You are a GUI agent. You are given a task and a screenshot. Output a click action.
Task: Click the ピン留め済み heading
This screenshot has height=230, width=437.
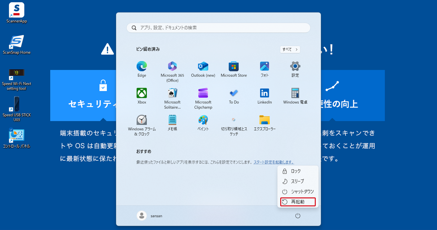tap(148, 49)
